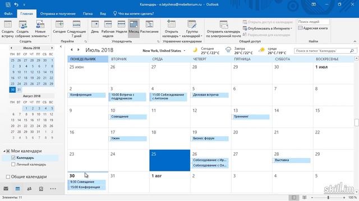The width and height of the screenshot is (359, 201).
Task: Open the 9:30 Совещание event
Action: coord(87,182)
